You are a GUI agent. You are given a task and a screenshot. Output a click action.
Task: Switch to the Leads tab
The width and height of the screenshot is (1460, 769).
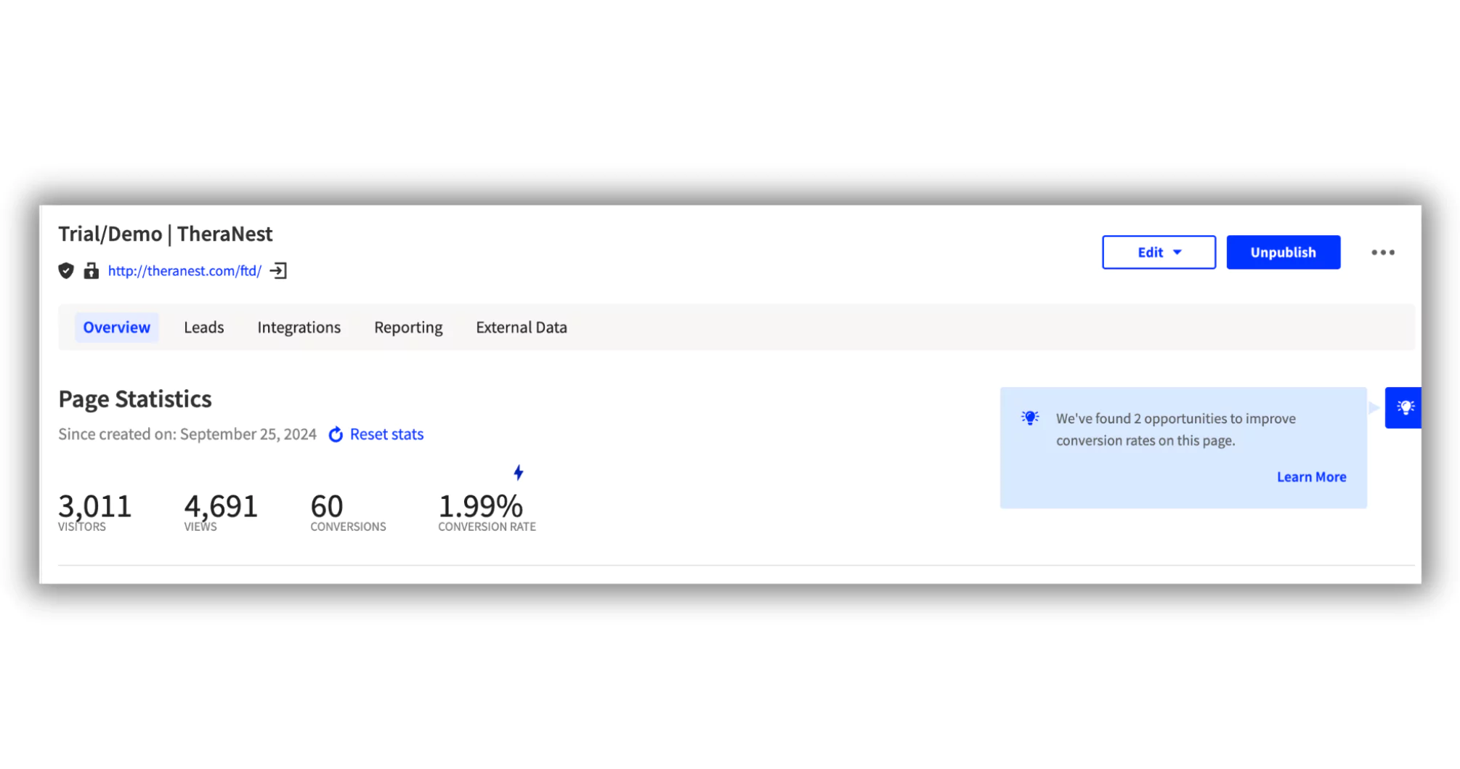click(203, 327)
